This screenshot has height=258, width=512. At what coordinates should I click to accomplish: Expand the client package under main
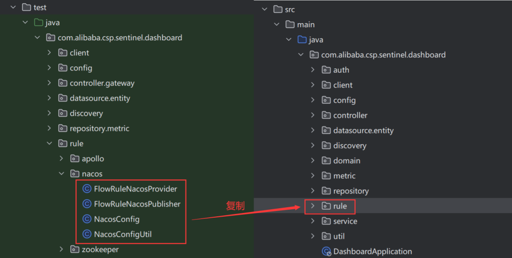coord(313,85)
